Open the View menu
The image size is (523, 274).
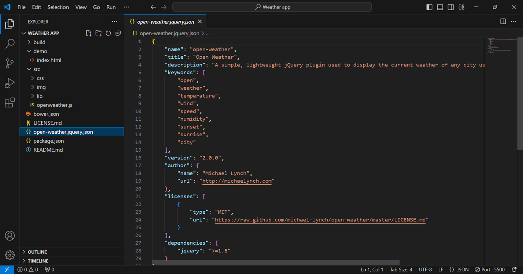point(81,7)
